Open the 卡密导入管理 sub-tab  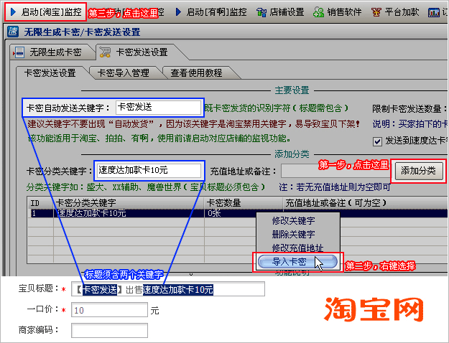[x=124, y=73]
